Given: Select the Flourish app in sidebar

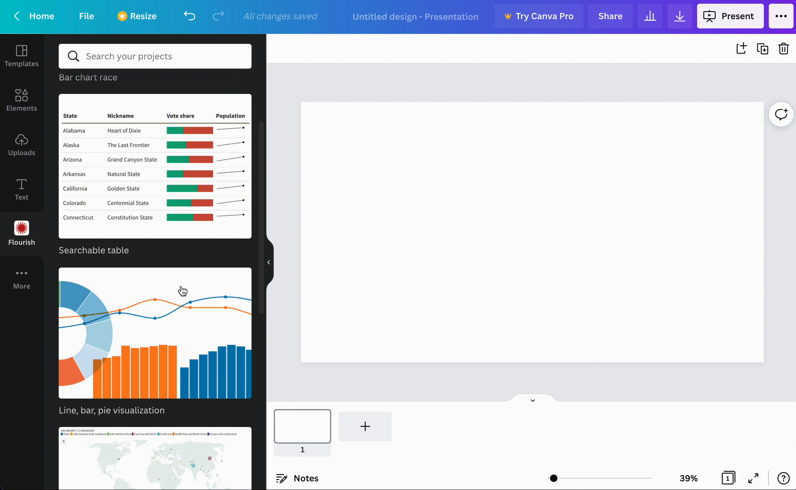Looking at the screenshot, I should (21, 234).
